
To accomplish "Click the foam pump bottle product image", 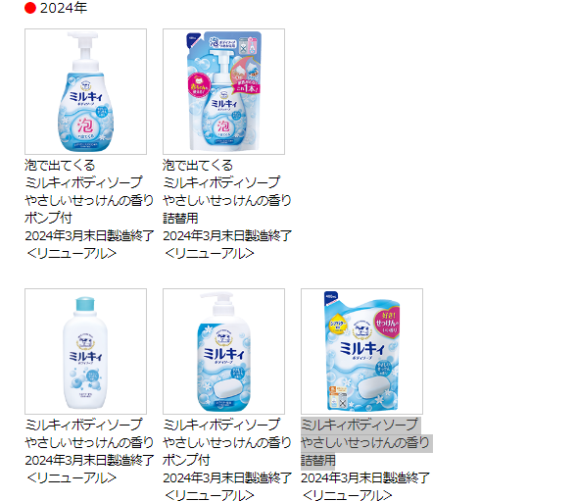I will 85,91.
